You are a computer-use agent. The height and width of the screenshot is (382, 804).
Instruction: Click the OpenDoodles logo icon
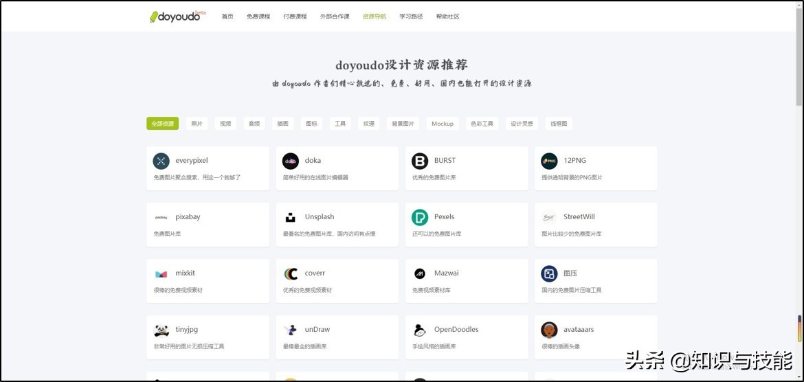(419, 330)
